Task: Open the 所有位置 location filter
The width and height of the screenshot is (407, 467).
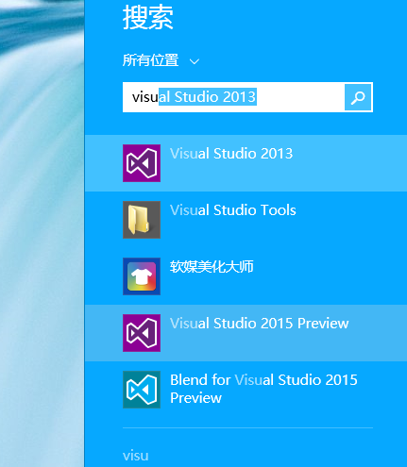Action: point(150,60)
